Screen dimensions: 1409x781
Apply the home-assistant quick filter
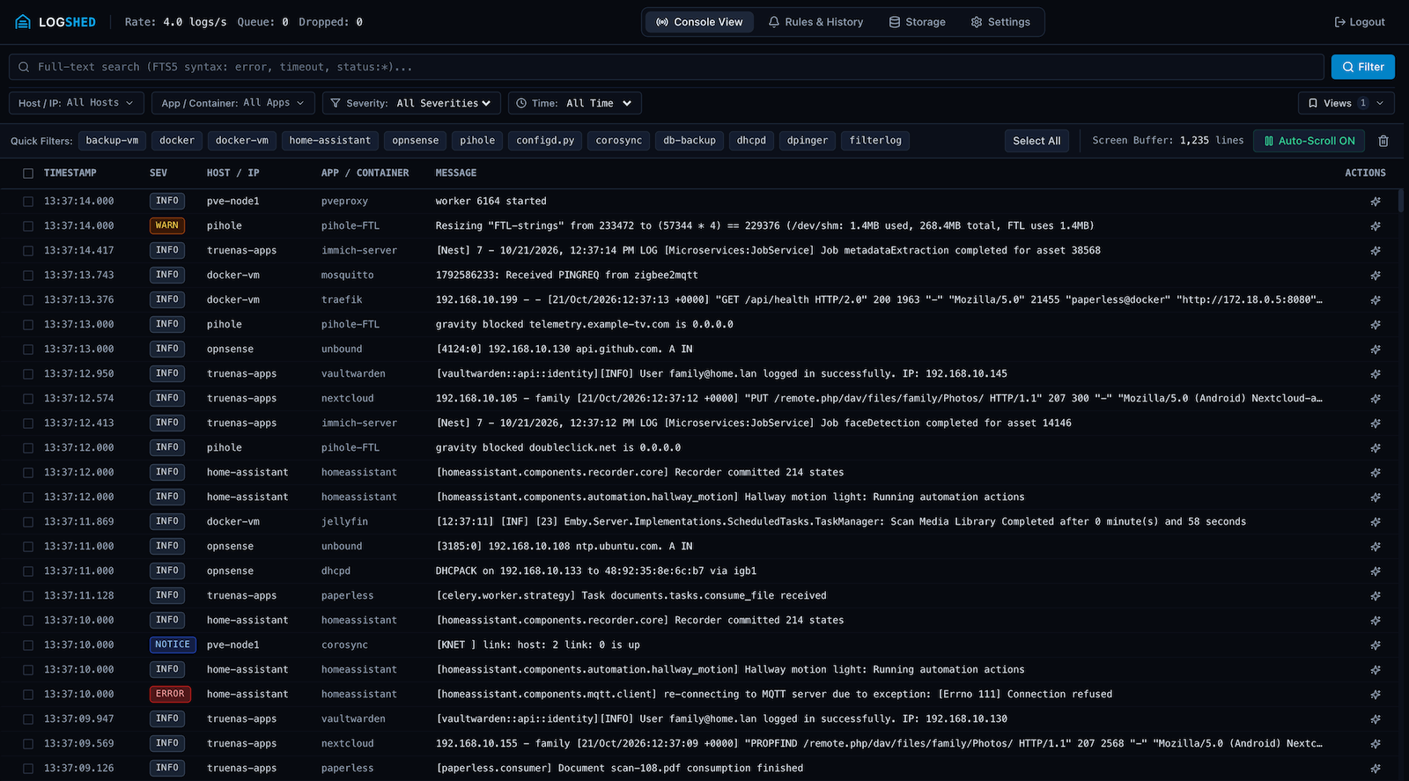pyautogui.click(x=330, y=140)
